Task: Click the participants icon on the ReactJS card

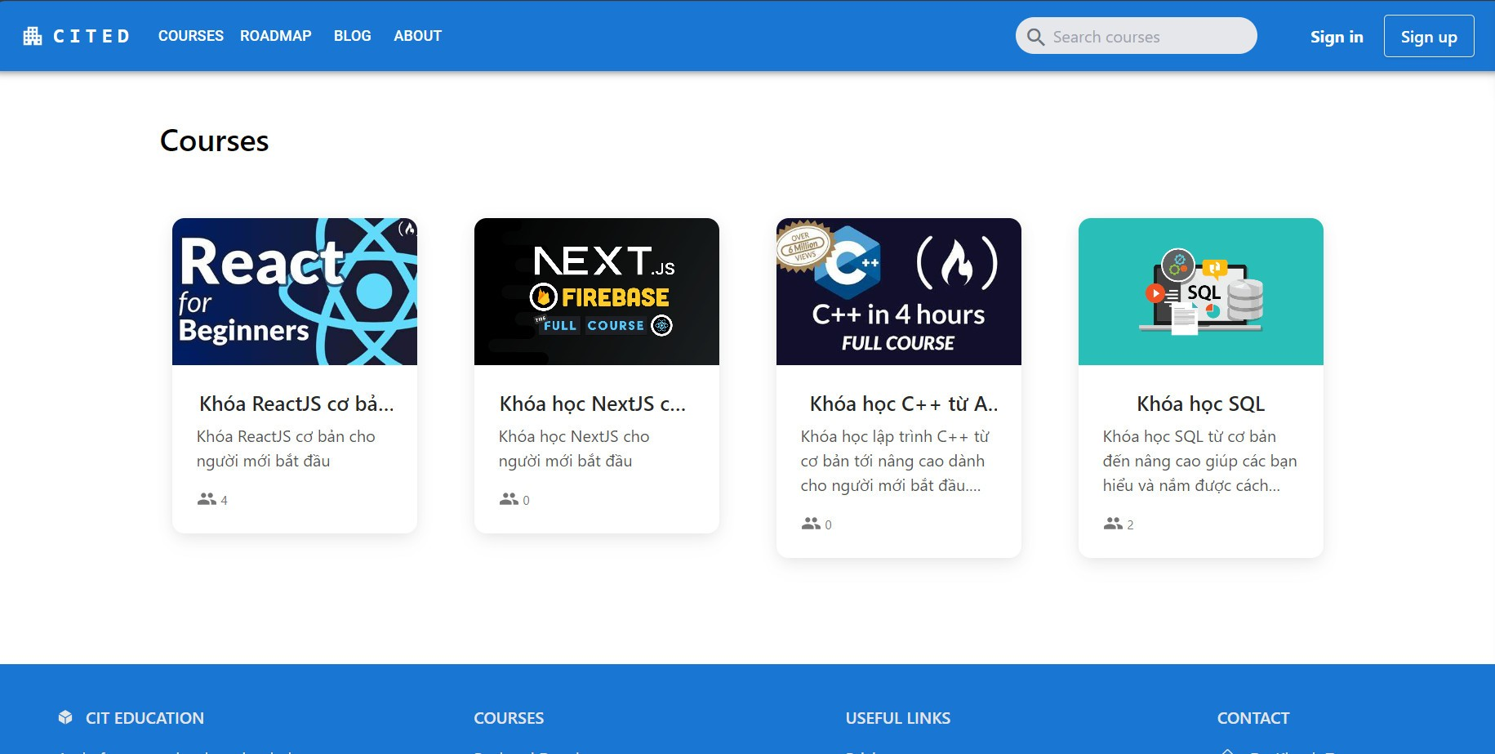Action: 206,499
